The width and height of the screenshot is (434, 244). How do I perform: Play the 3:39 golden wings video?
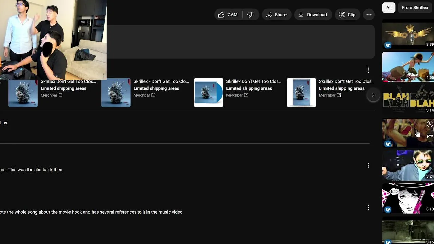tap(408, 34)
